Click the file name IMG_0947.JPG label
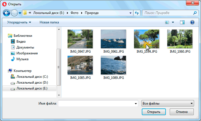 [80, 52]
